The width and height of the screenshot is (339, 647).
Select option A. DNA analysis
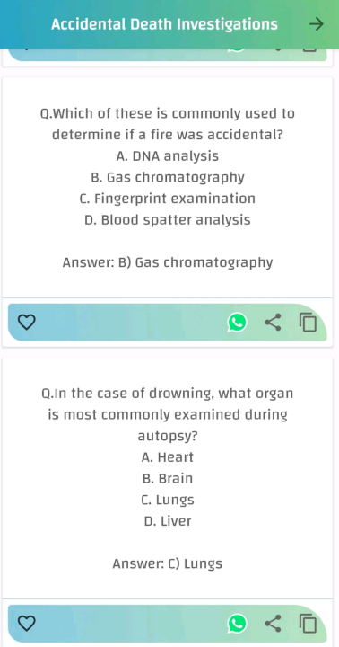(x=168, y=156)
